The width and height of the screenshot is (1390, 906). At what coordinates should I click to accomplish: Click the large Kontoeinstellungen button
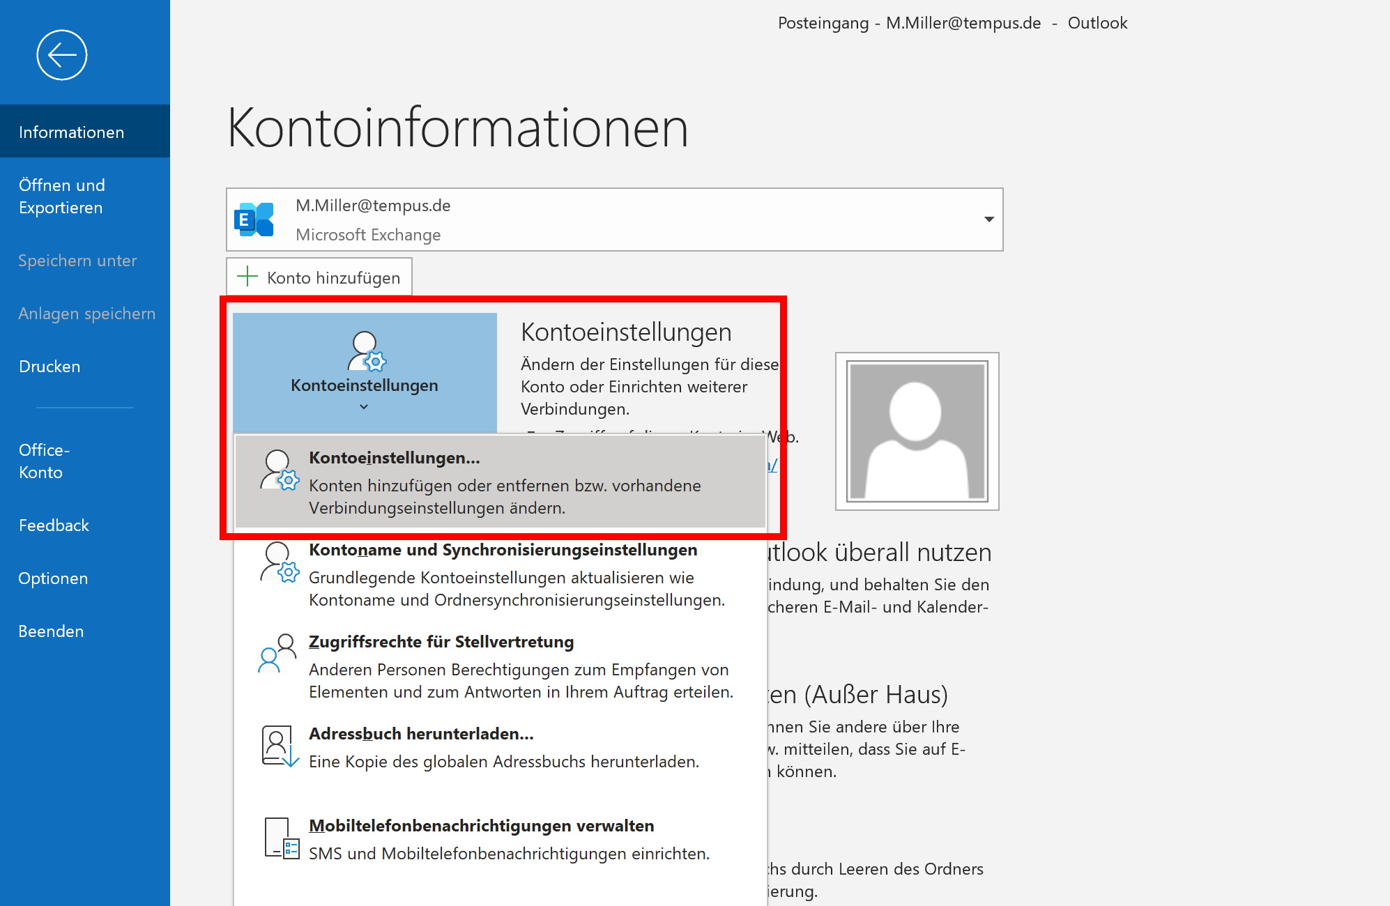point(365,372)
